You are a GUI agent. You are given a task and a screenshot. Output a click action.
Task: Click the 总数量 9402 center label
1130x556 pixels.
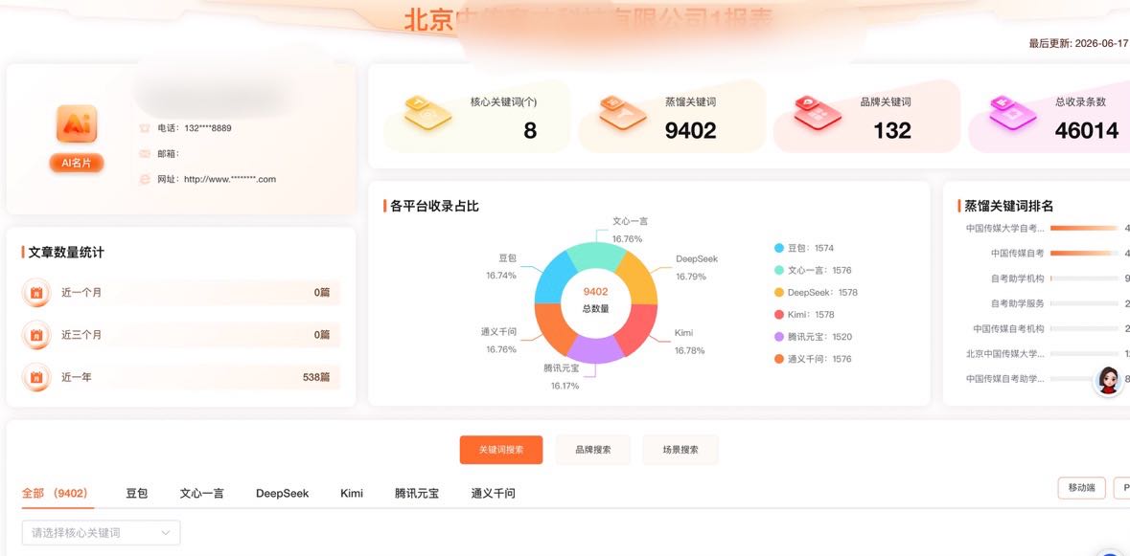click(595, 300)
